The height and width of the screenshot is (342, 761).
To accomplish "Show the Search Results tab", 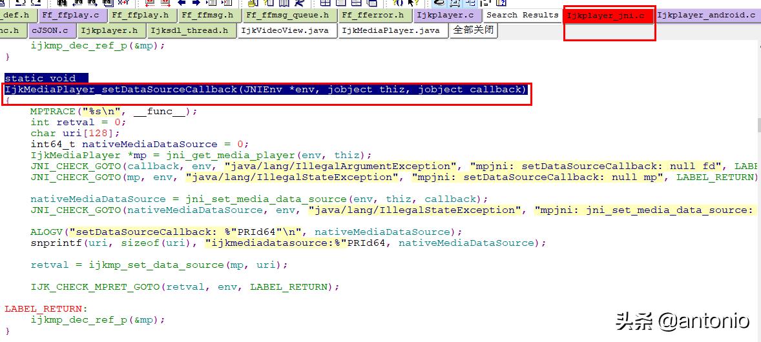I will [x=522, y=15].
